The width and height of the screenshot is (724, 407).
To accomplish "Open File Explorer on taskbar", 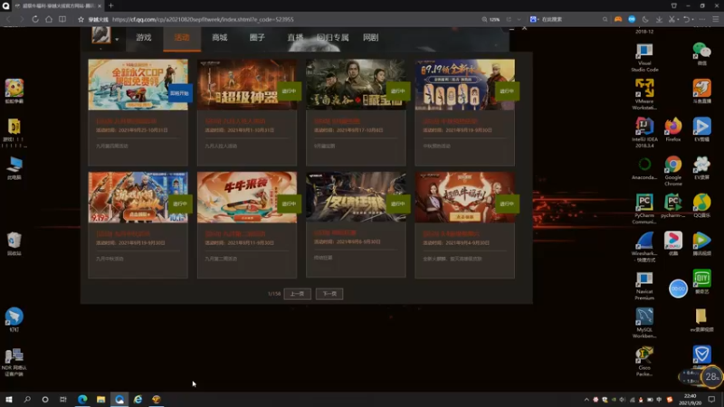I will pyautogui.click(x=100, y=399).
